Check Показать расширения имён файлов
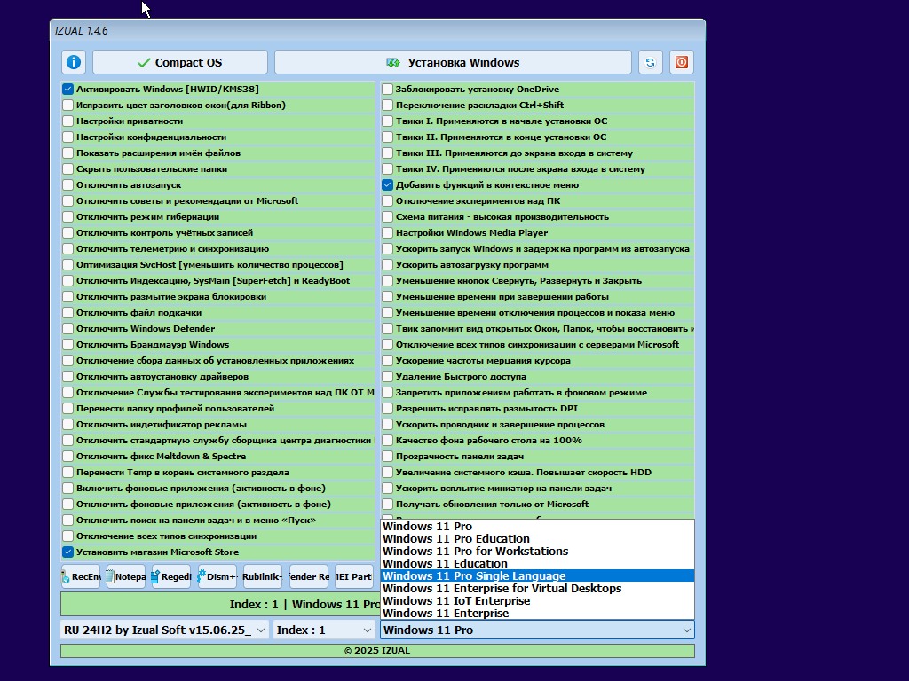This screenshot has width=909, height=681. [x=67, y=153]
